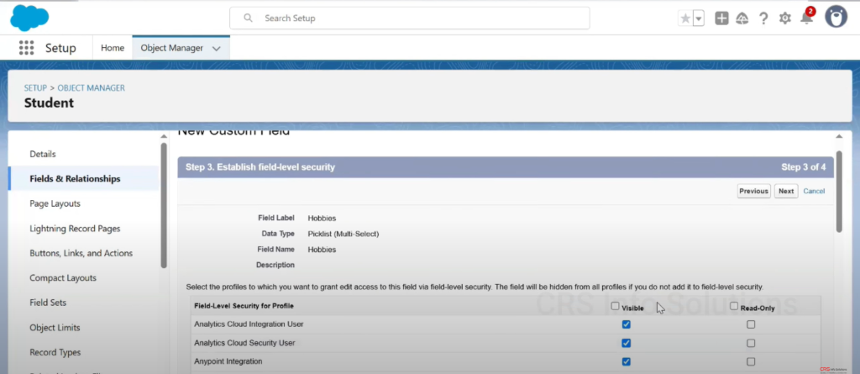
Task: Check Read-Only for Analytics Cloud Security User
Action: [750, 343]
